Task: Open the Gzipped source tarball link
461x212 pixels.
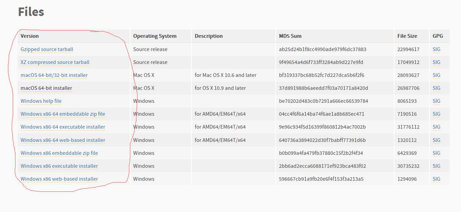Action: (x=47, y=49)
